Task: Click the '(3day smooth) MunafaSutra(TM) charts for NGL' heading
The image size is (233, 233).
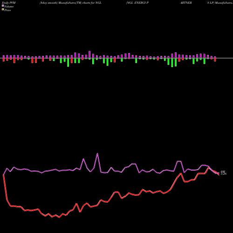Action: (x=70, y=3)
